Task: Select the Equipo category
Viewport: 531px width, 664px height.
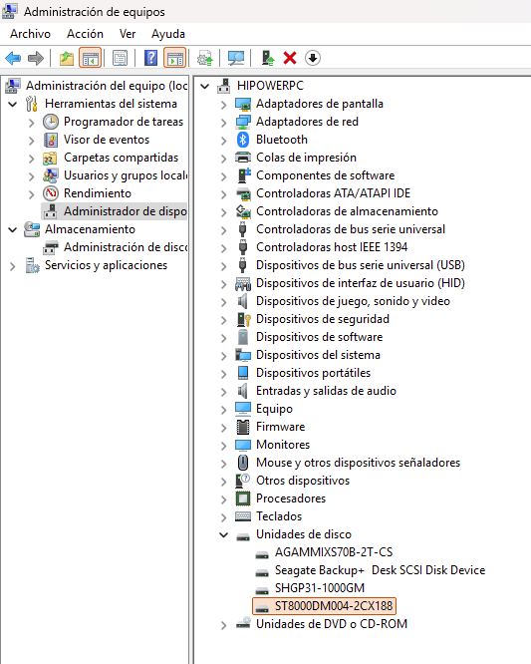Action: (274, 409)
